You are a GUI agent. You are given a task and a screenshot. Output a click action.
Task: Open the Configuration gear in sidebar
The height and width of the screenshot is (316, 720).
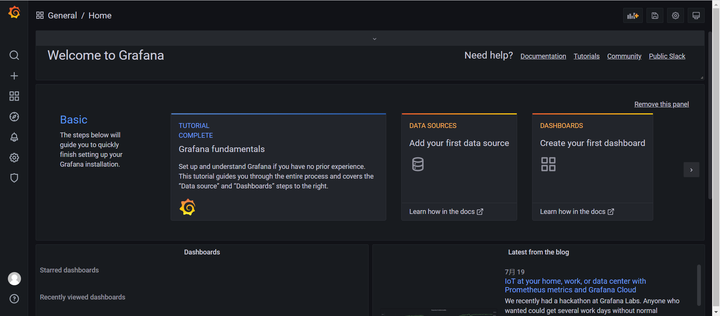14,158
